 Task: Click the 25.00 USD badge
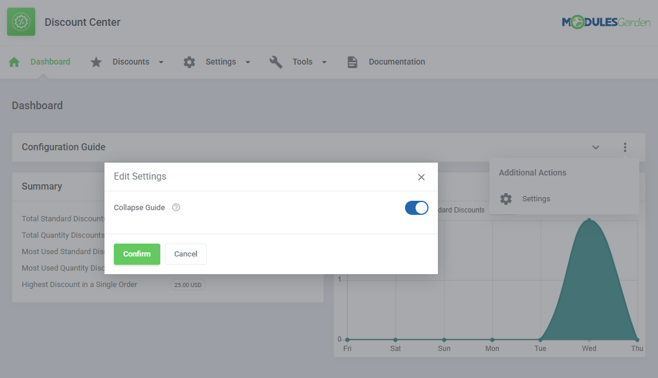pos(188,285)
